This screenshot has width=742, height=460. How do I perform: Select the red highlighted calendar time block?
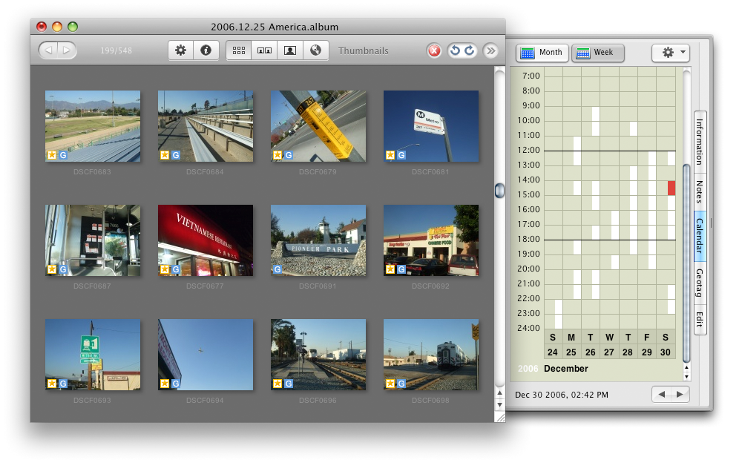click(671, 188)
